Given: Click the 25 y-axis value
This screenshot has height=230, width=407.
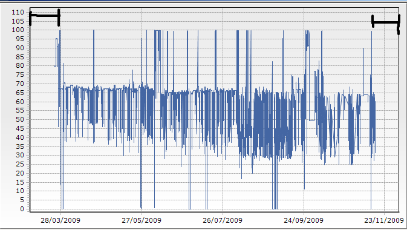Looking at the screenshot, I should point(20,165).
